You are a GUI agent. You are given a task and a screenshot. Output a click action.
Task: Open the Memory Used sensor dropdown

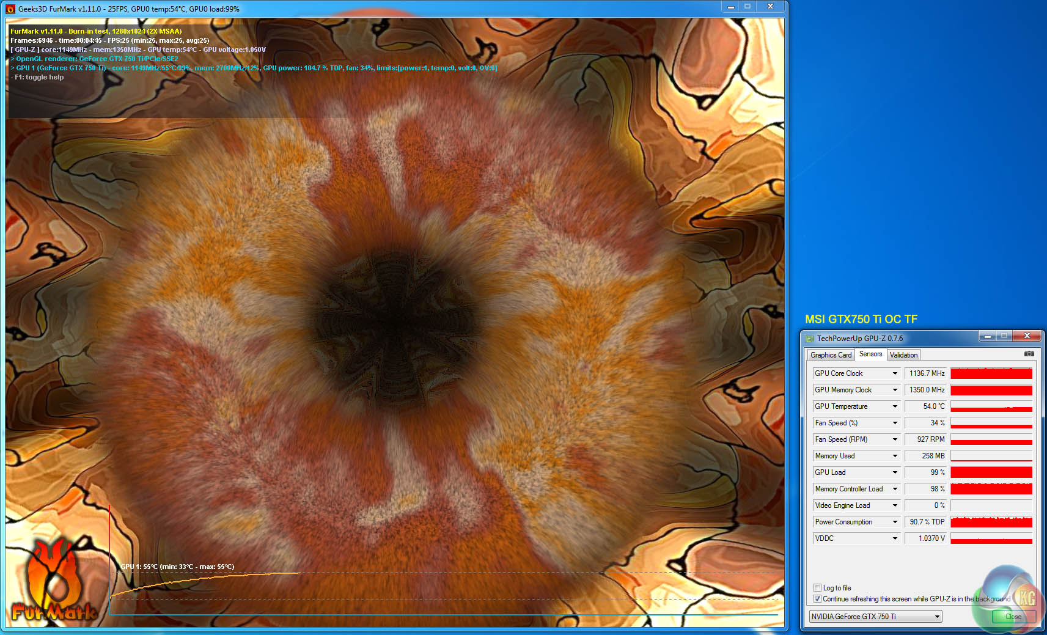pos(895,456)
